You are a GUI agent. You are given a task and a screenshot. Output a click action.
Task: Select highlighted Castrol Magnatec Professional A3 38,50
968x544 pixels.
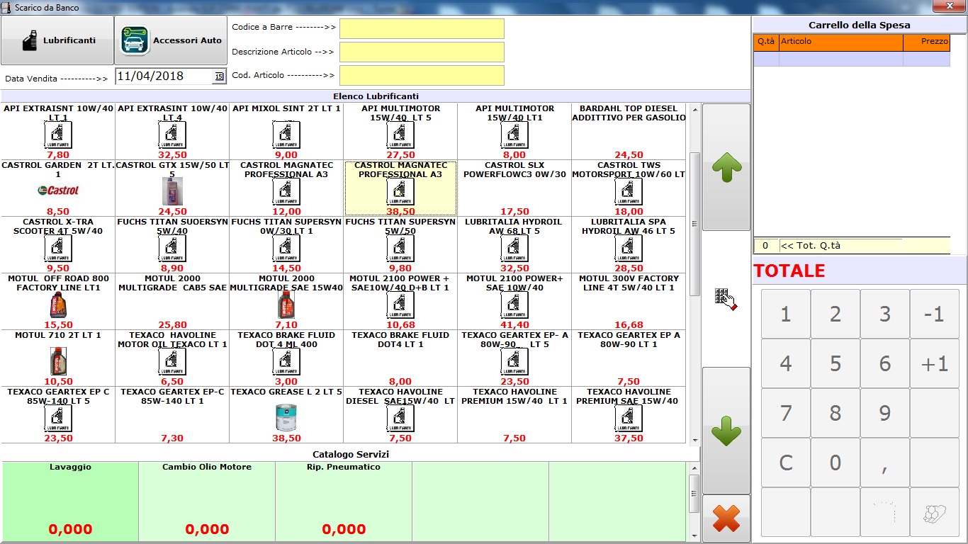tap(400, 188)
